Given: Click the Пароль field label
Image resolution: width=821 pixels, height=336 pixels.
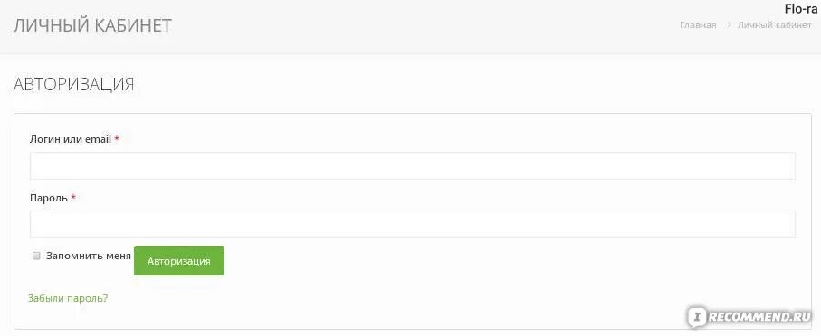Looking at the screenshot, I should (49, 198).
